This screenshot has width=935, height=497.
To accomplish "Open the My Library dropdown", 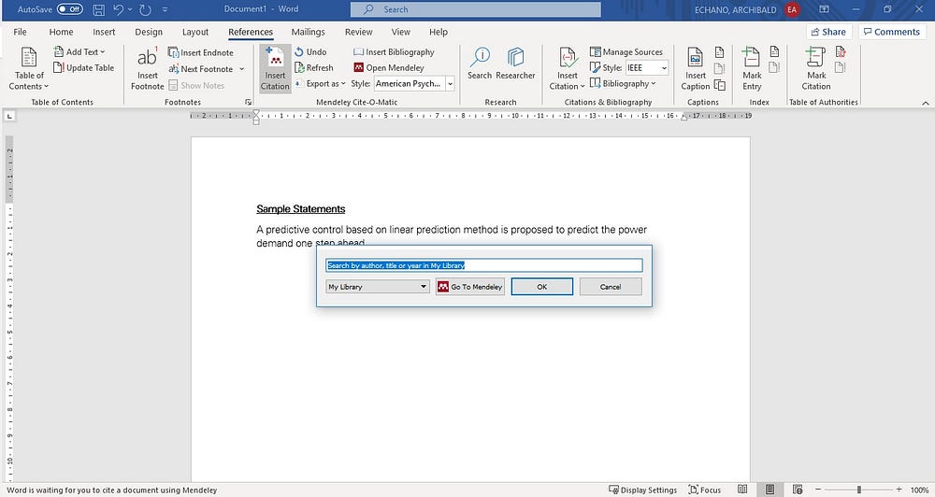I will pos(377,287).
